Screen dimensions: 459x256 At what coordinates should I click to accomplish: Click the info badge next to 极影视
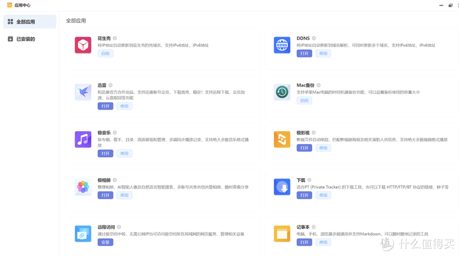pyautogui.click(x=314, y=132)
